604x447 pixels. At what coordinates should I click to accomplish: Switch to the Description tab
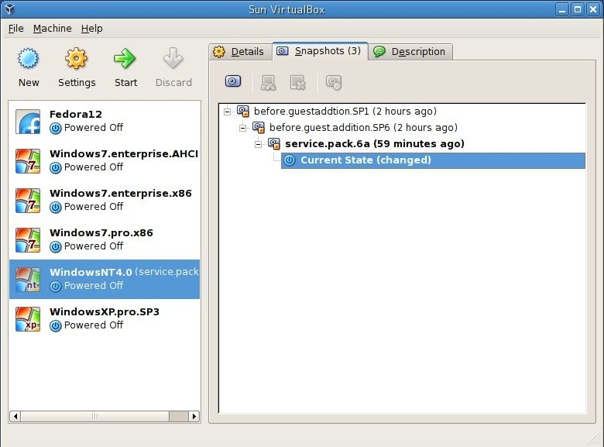point(410,52)
